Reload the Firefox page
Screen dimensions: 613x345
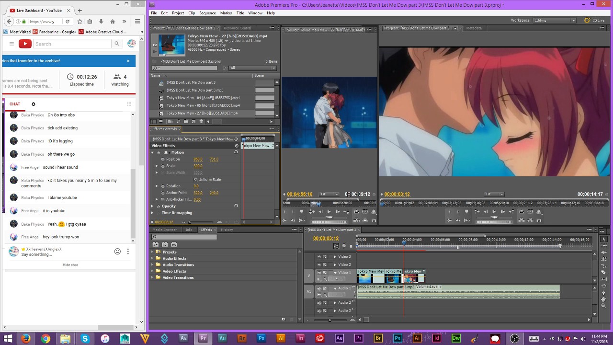[67, 22]
